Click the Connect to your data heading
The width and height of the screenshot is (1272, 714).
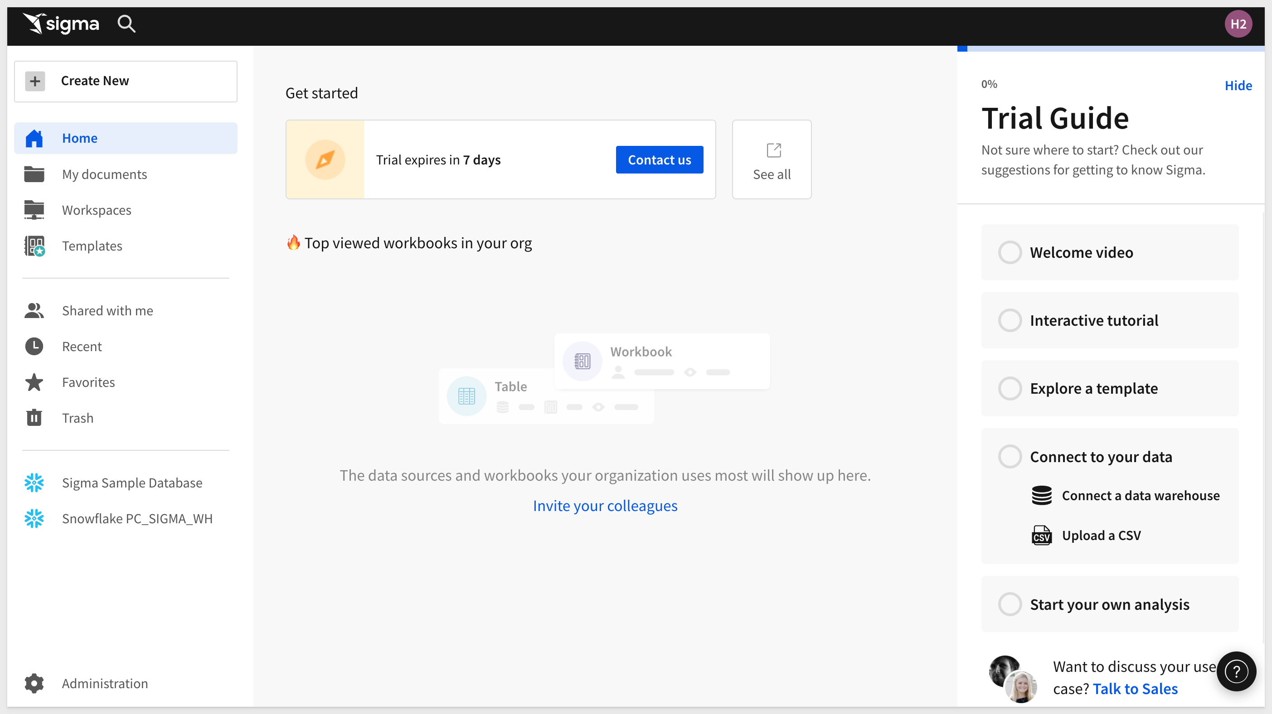[1101, 457]
